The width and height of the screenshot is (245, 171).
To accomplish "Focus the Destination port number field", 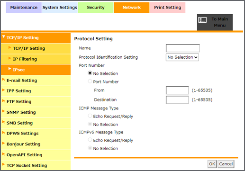I will (177, 99).
